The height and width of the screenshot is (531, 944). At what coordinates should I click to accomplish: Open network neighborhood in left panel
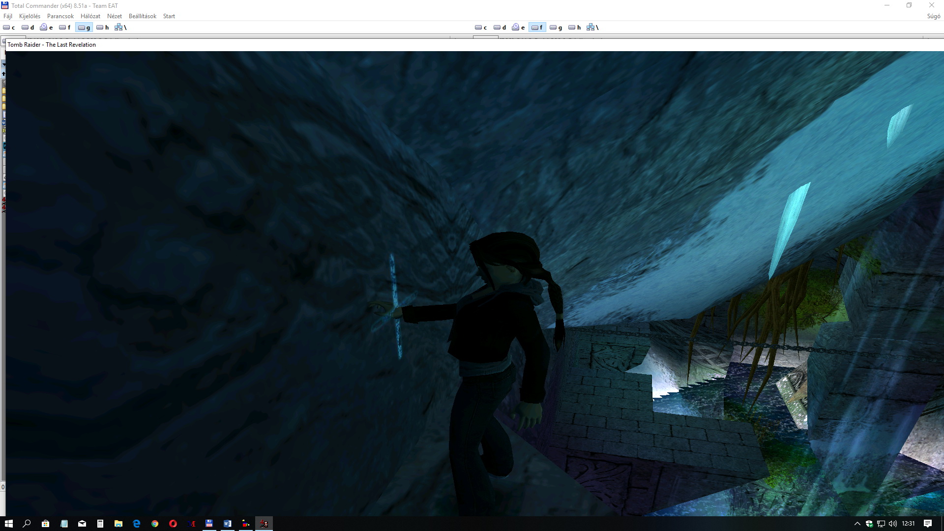point(120,28)
